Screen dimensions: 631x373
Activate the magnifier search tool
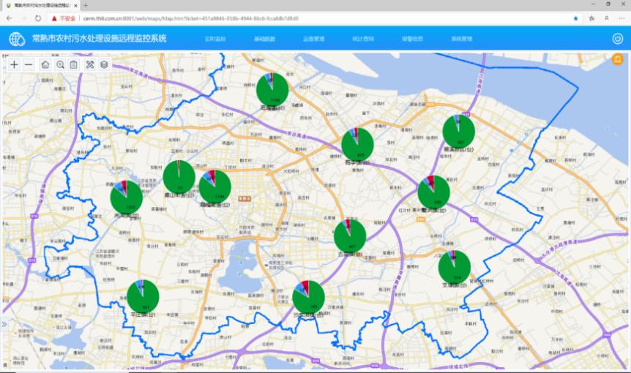(60, 64)
